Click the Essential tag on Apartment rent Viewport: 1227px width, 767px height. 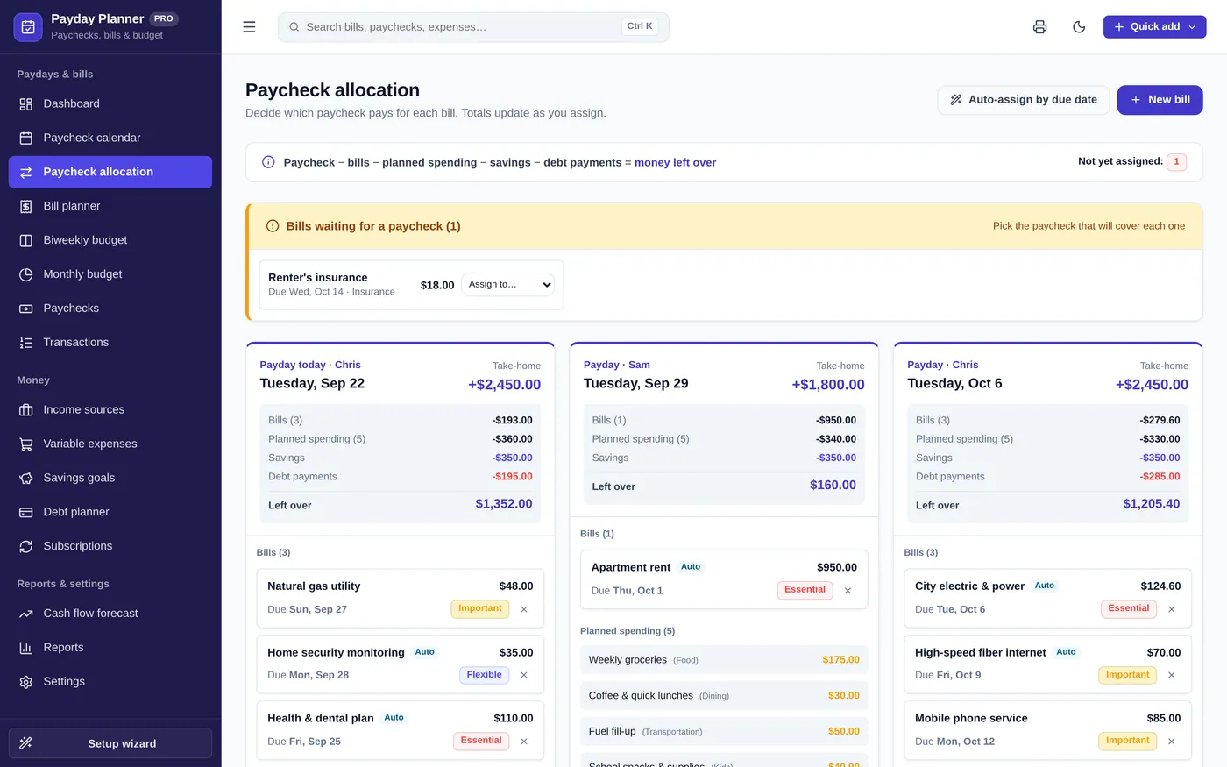point(805,590)
